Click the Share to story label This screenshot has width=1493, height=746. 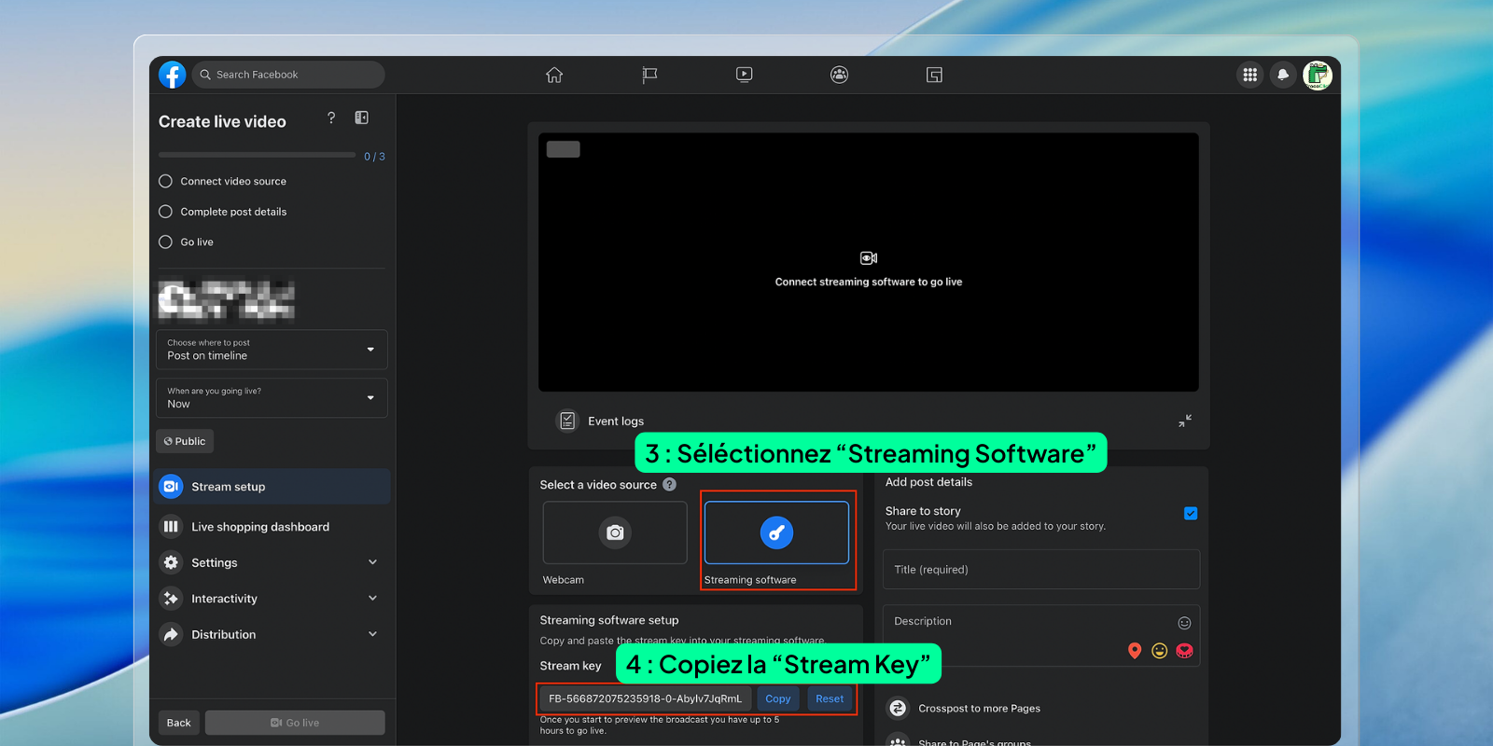tap(923, 511)
